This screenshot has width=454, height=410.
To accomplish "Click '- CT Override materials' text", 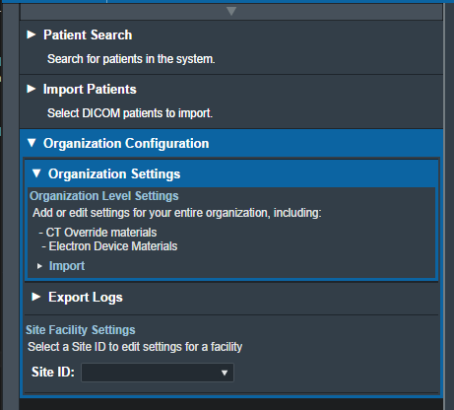I will click(x=97, y=233).
